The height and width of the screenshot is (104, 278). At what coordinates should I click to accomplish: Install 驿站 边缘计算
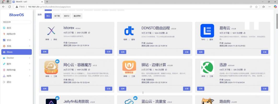(186, 88)
